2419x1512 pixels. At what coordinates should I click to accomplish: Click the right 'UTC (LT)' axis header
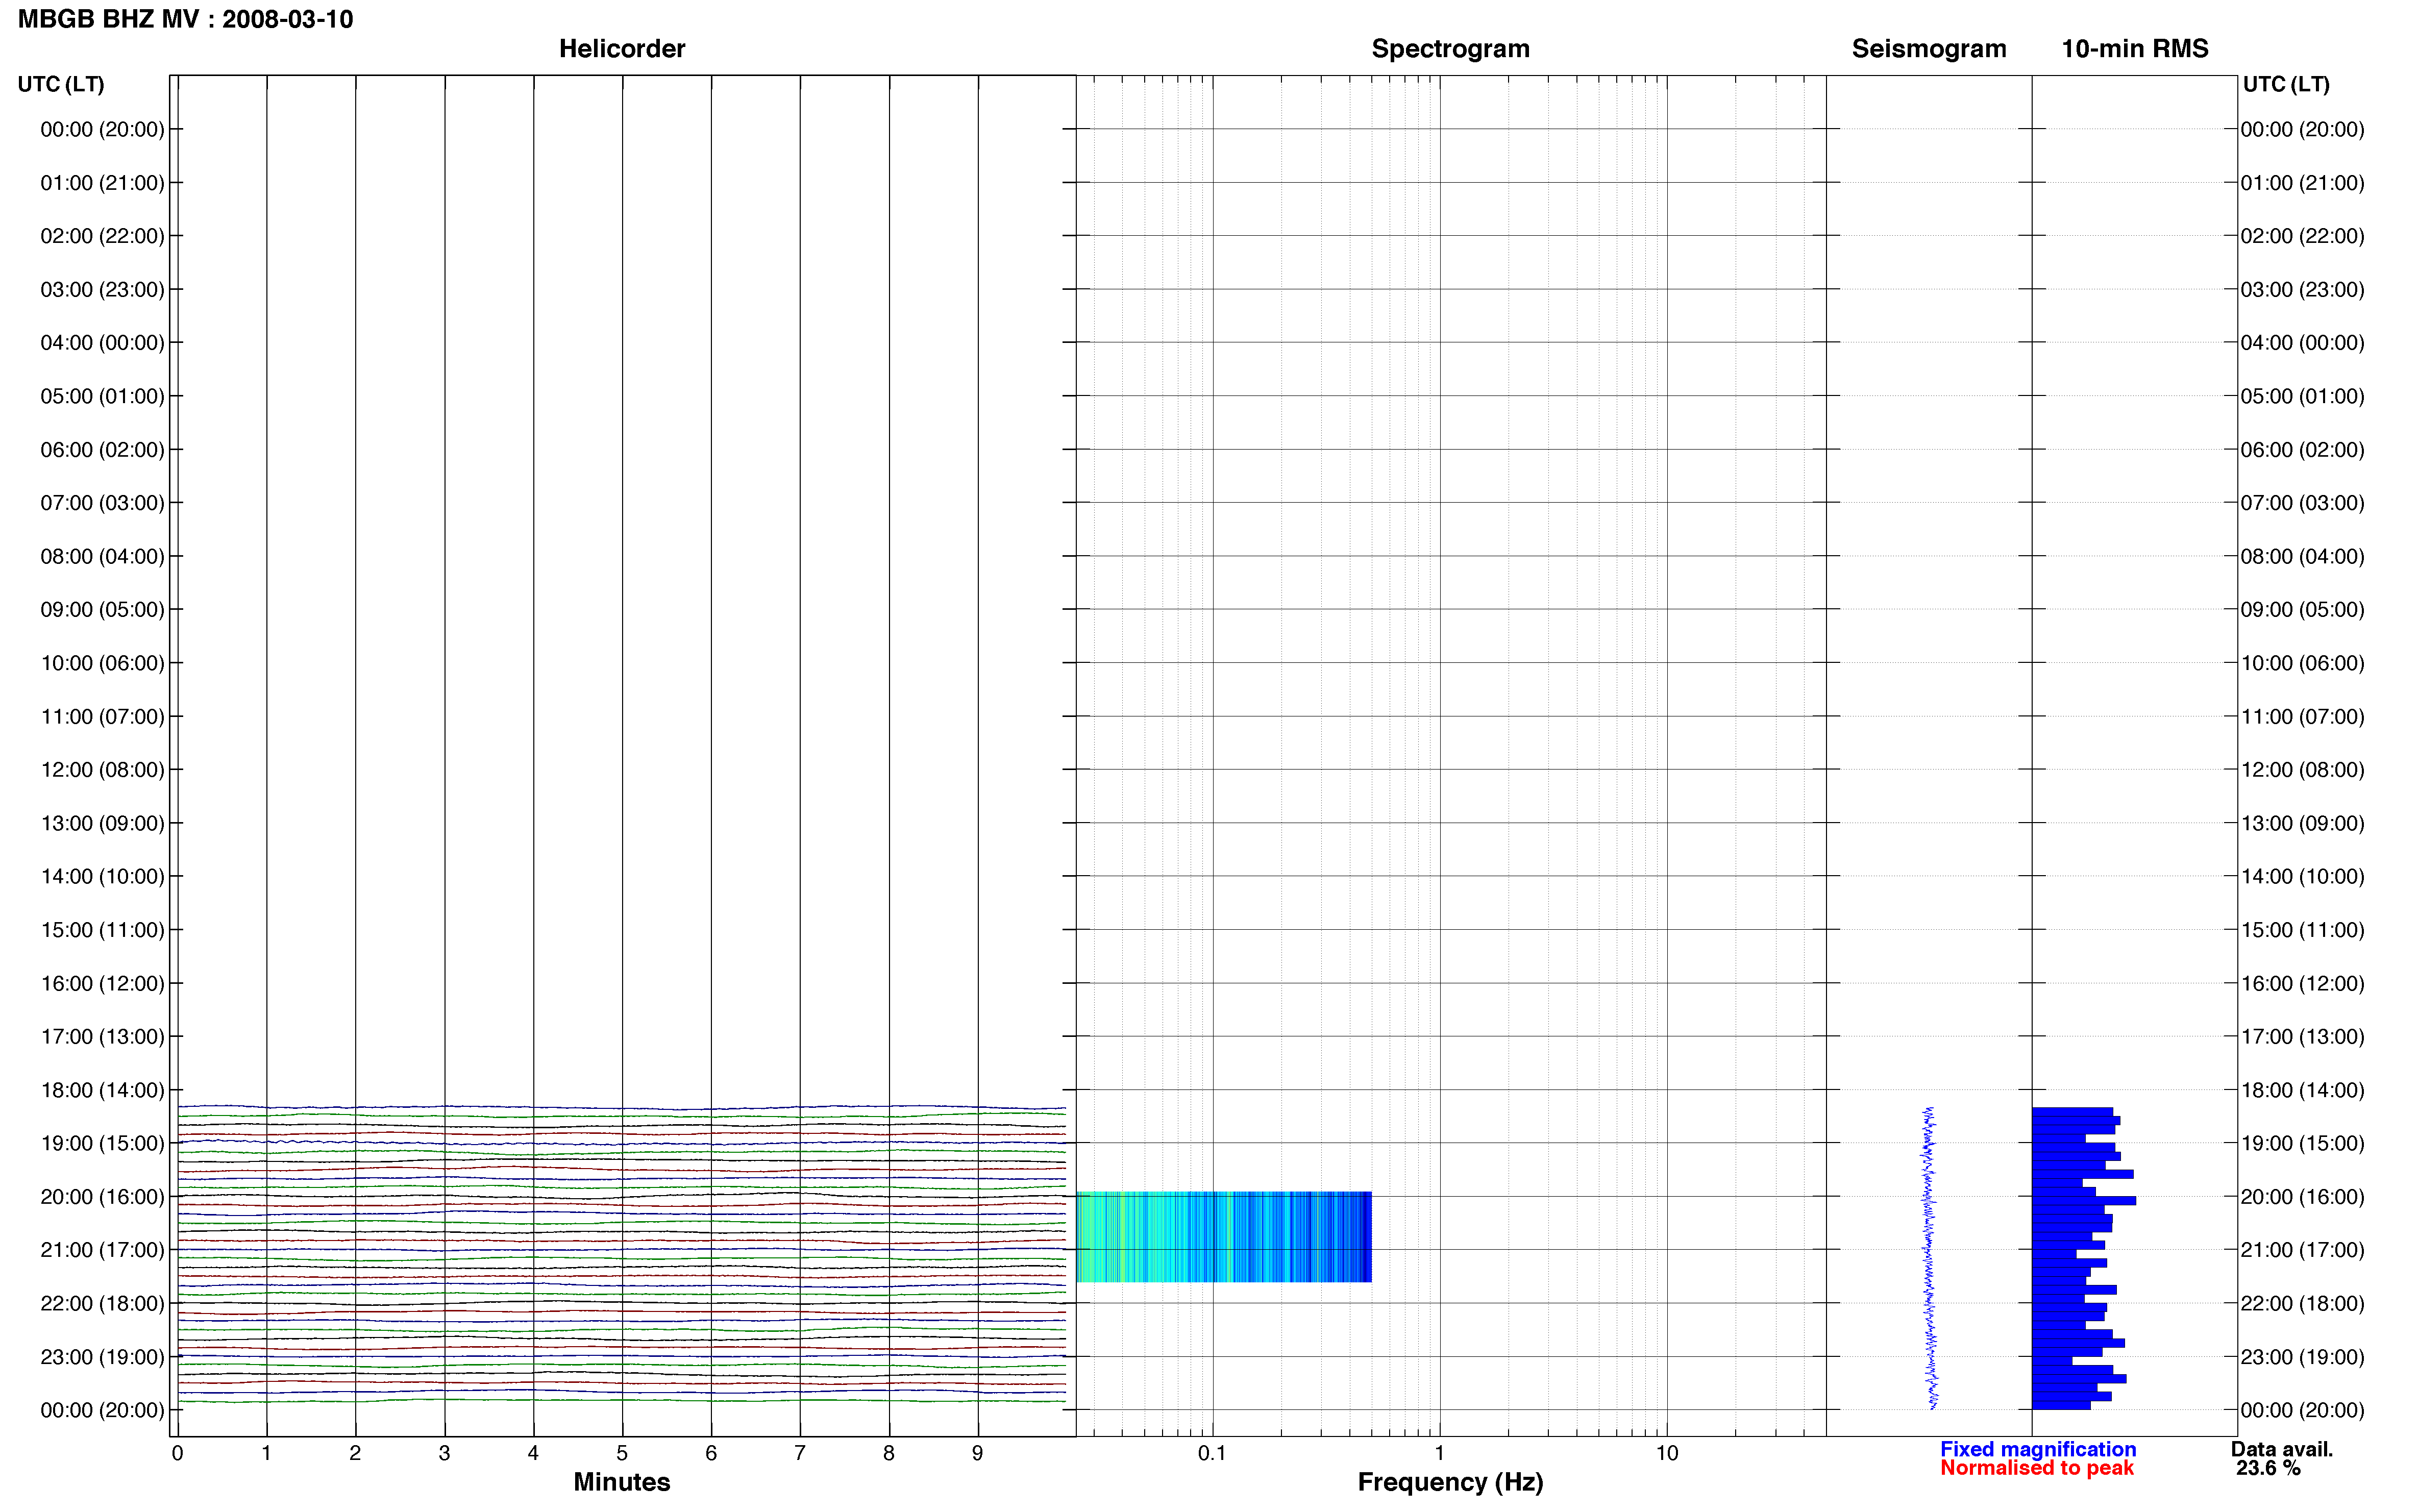2286,84
